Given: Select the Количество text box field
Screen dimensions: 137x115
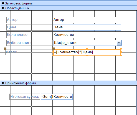Looking at the screenshot, I should click(87, 35).
